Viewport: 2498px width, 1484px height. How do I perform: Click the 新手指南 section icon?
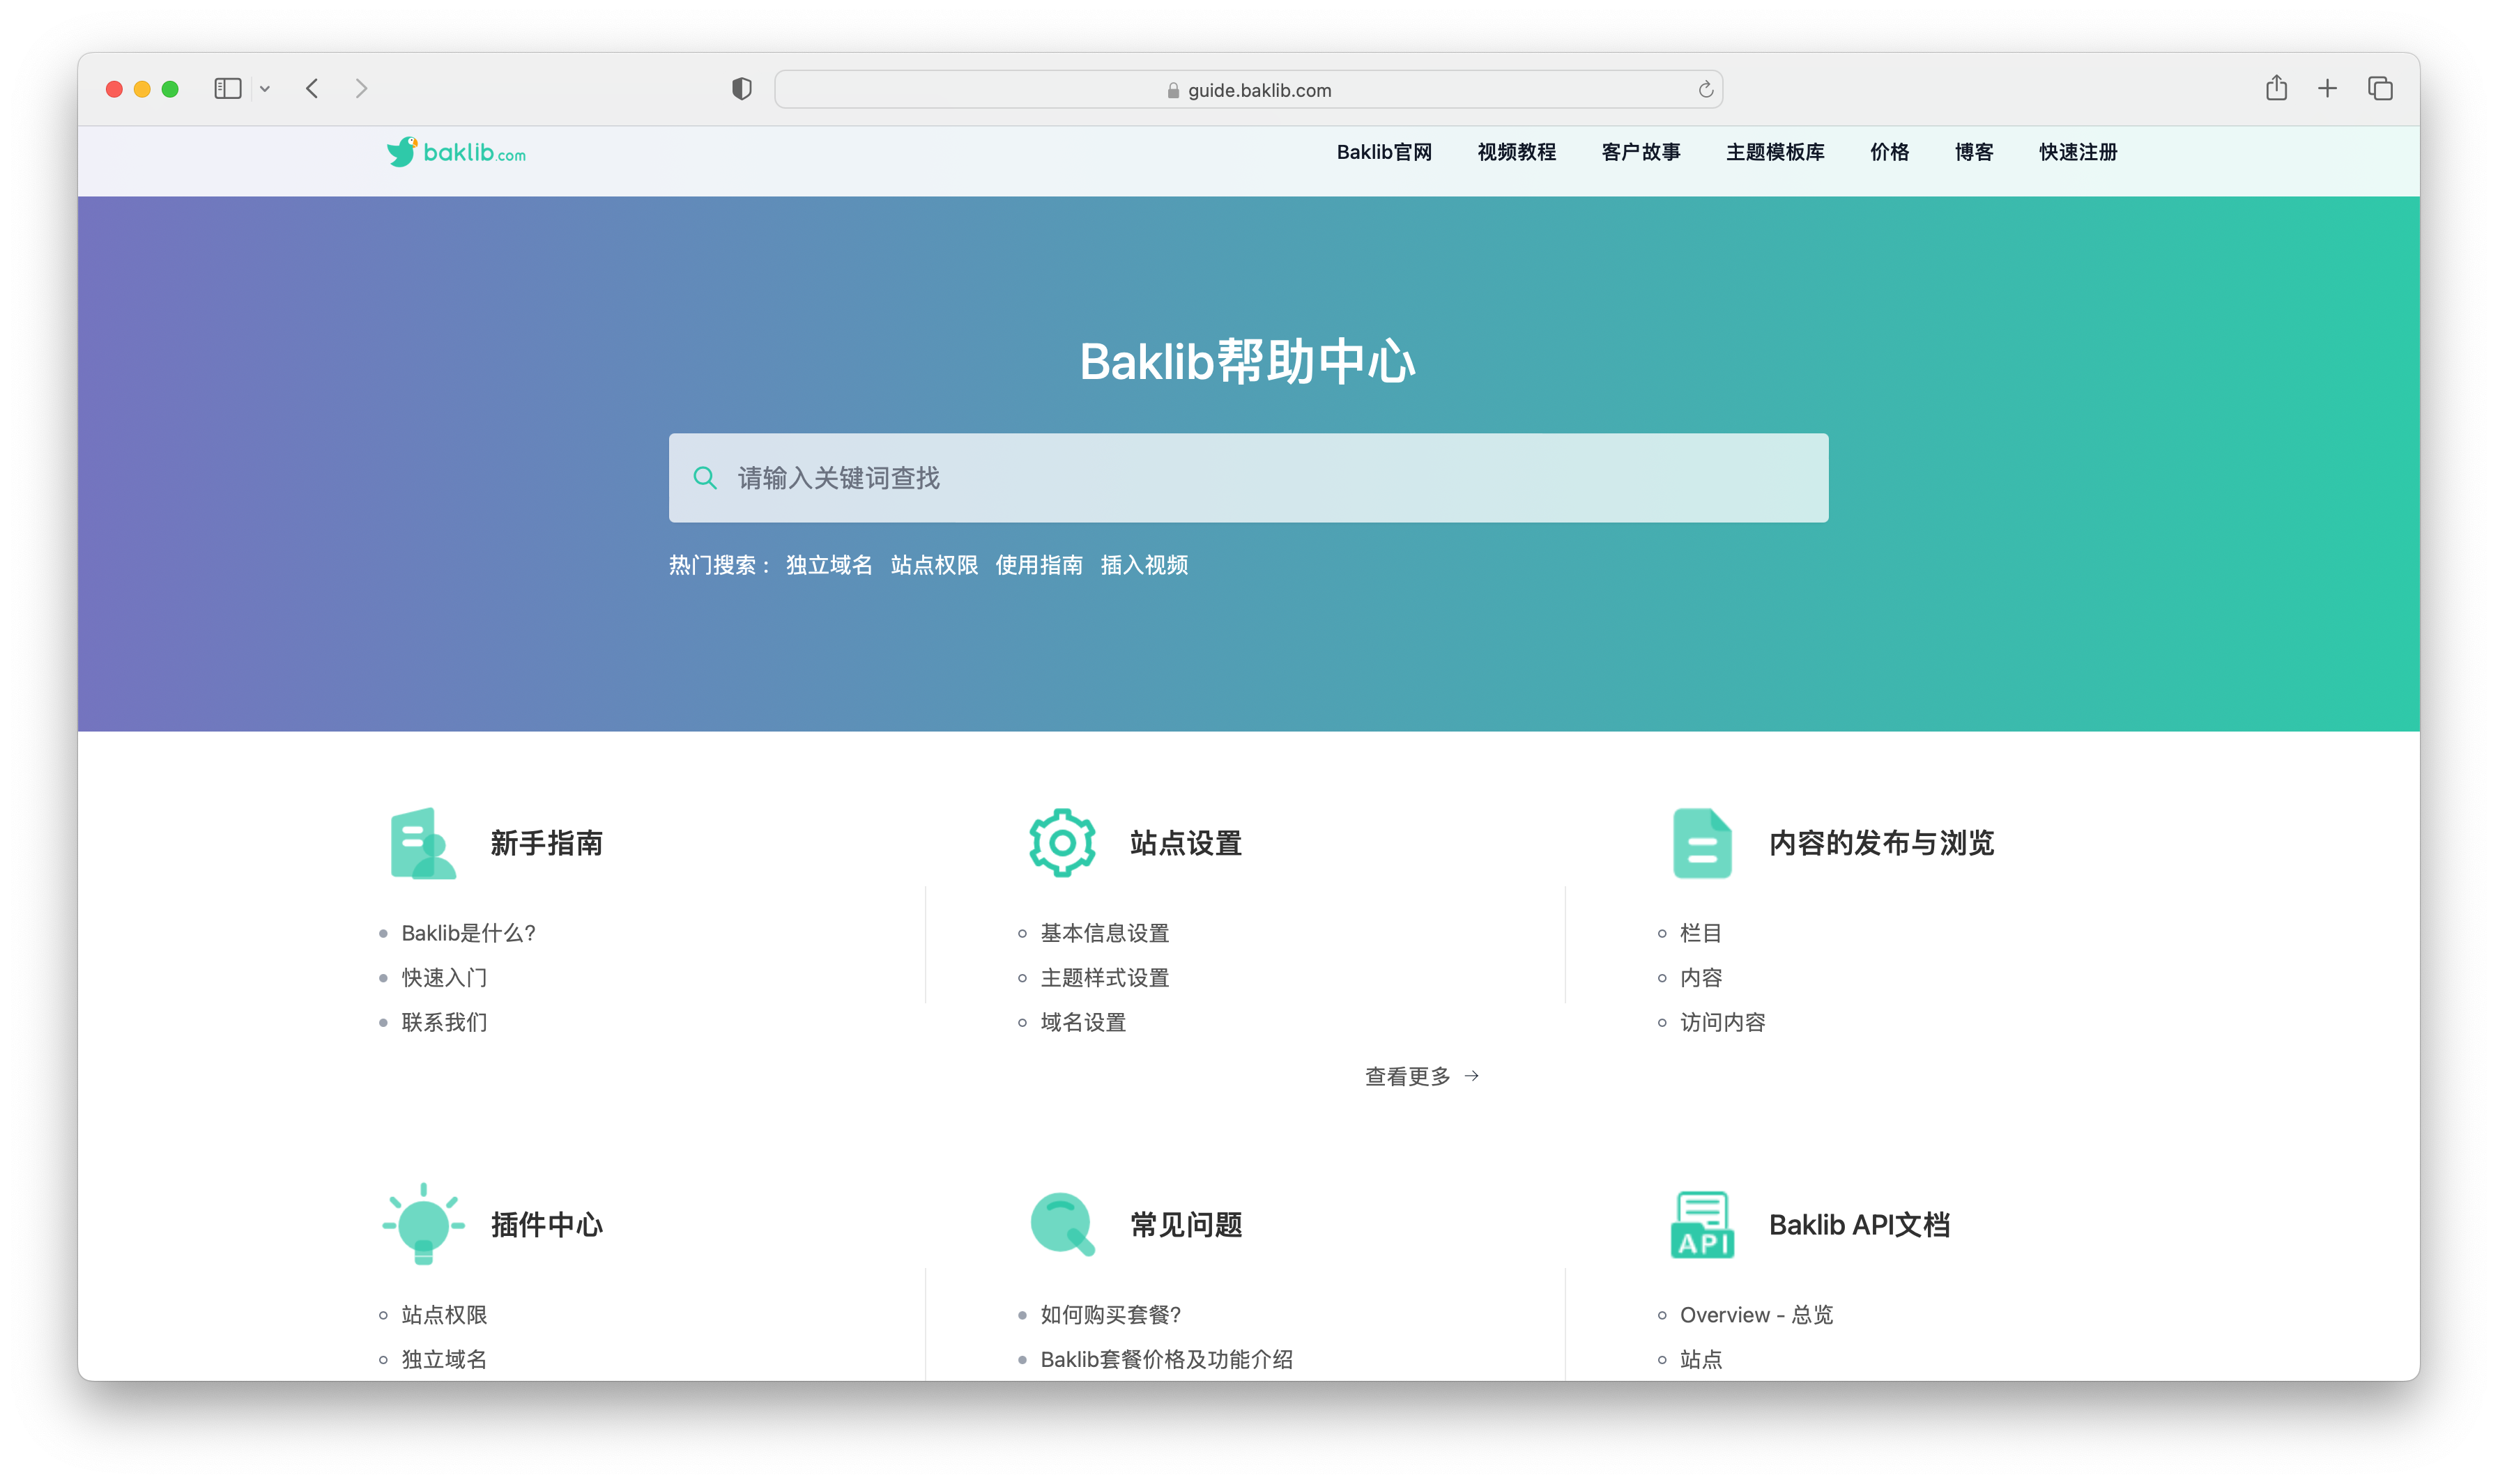(422, 843)
